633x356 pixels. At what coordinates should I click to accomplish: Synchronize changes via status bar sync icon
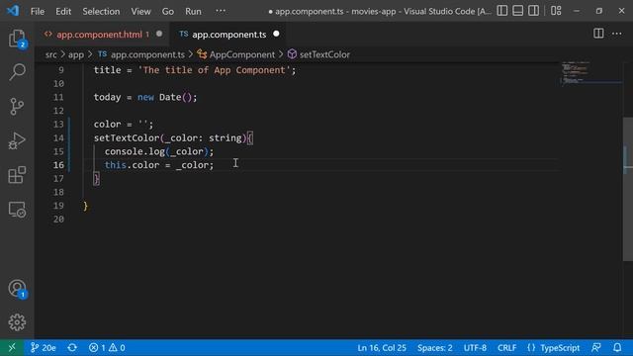click(x=72, y=347)
